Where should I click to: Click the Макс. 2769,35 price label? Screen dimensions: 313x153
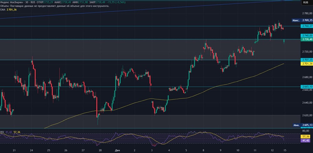[302, 20]
